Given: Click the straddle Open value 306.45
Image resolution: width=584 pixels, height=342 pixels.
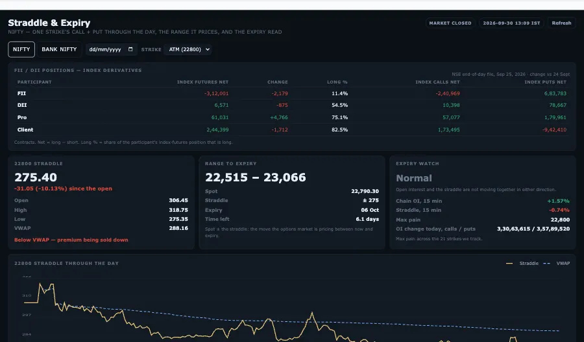Looking at the screenshot, I should 178,200.
